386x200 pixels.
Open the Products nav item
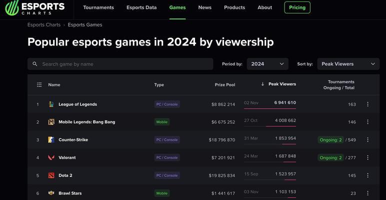234,7
